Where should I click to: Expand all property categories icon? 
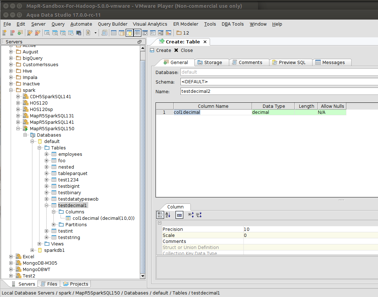pos(190,215)
